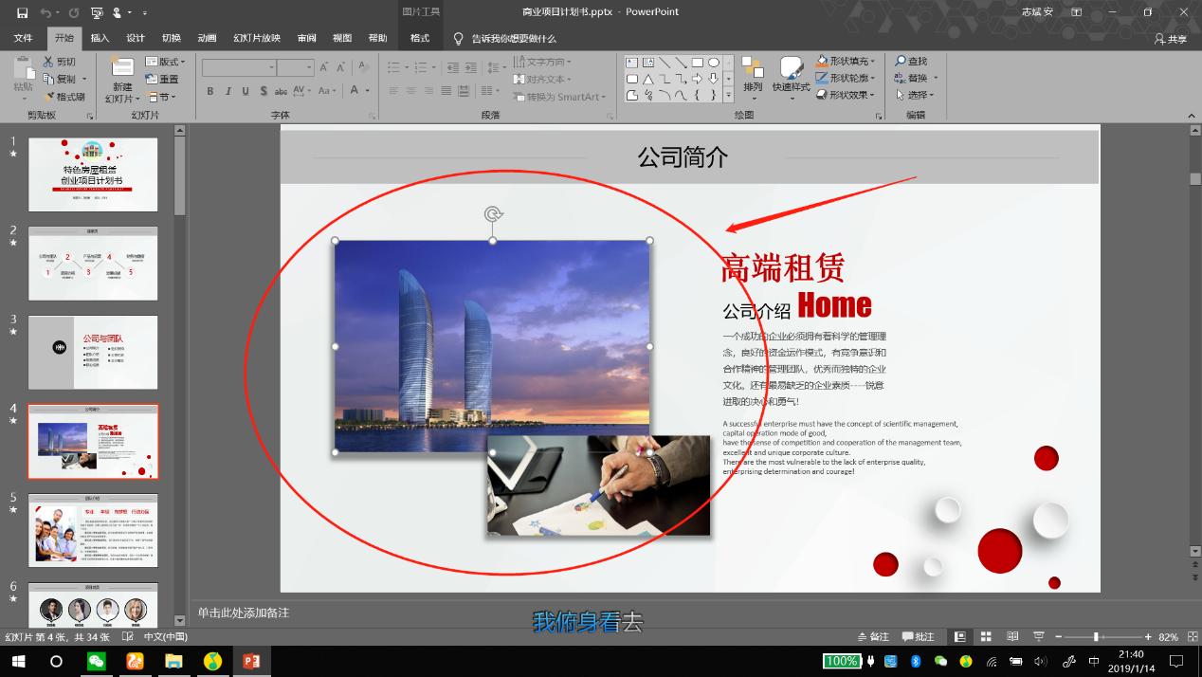Start slideshow from status bar icon
1202x677 pixels.
tap(1039, 637)
